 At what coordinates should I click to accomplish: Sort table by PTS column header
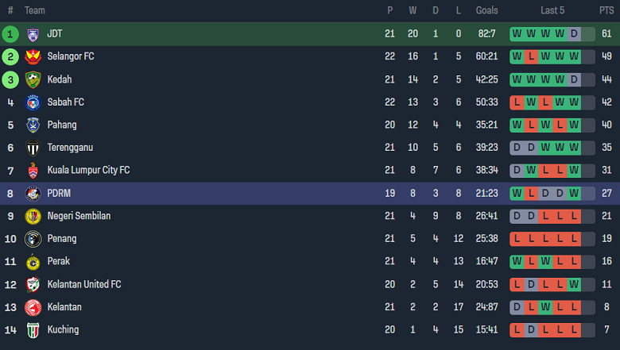[606, 10]
